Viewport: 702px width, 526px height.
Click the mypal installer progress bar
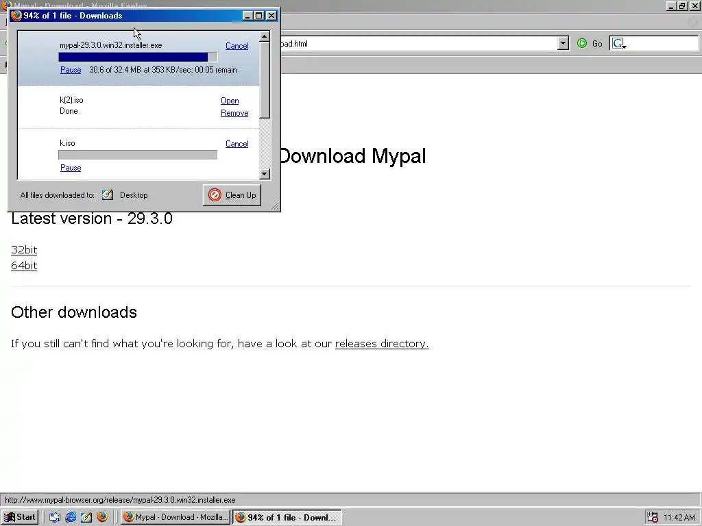(138, 58)
